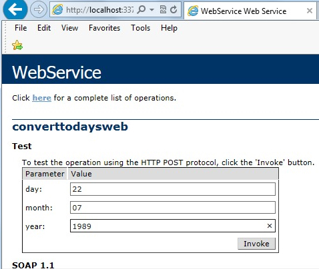Select the WebService Web Service tab
The width and height of the screenshot is (319, 269).
(x=250, y=11)
